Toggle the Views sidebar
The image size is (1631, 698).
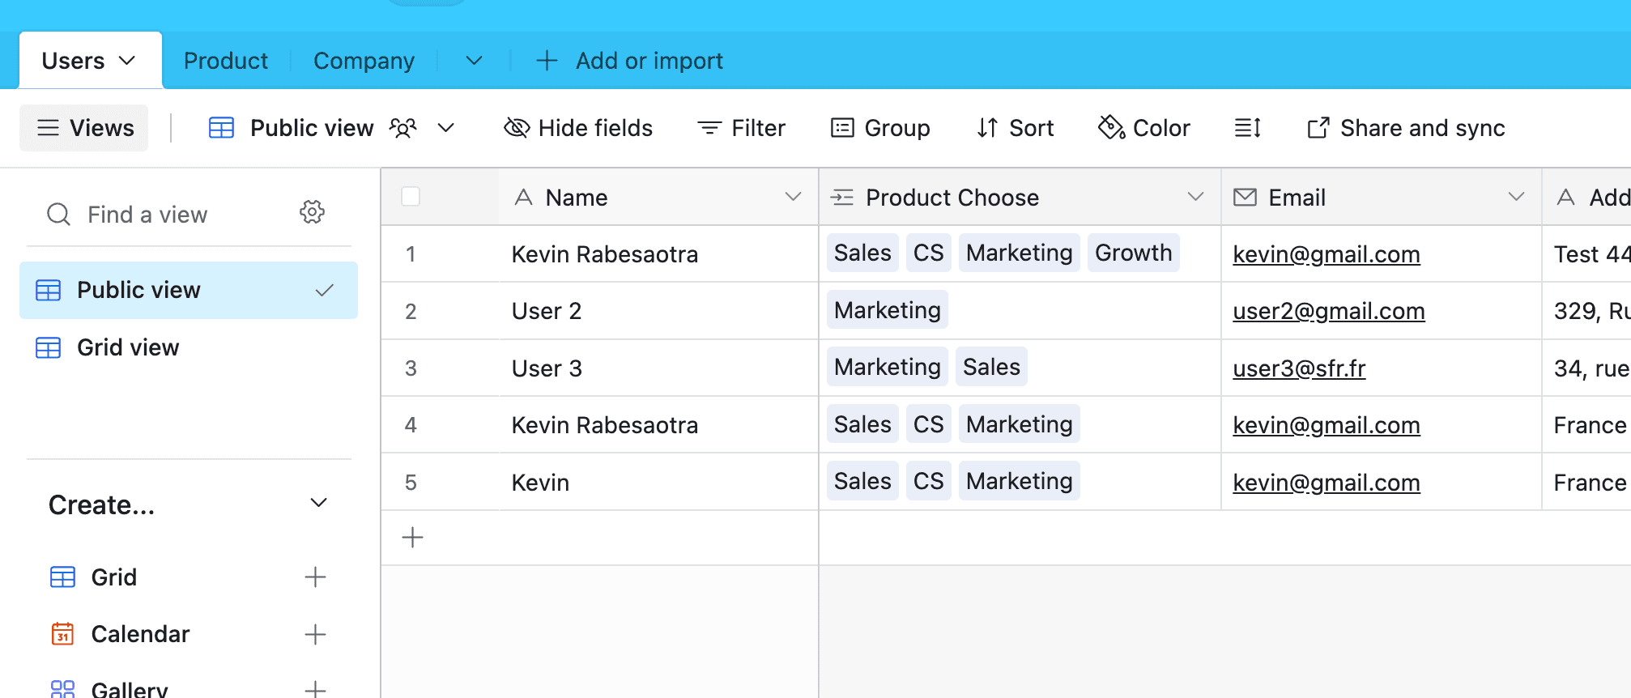tap(84, 128)
